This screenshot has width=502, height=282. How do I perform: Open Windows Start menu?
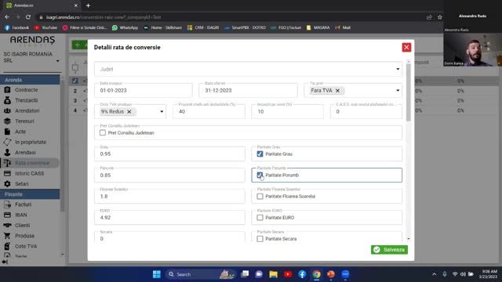157,274
